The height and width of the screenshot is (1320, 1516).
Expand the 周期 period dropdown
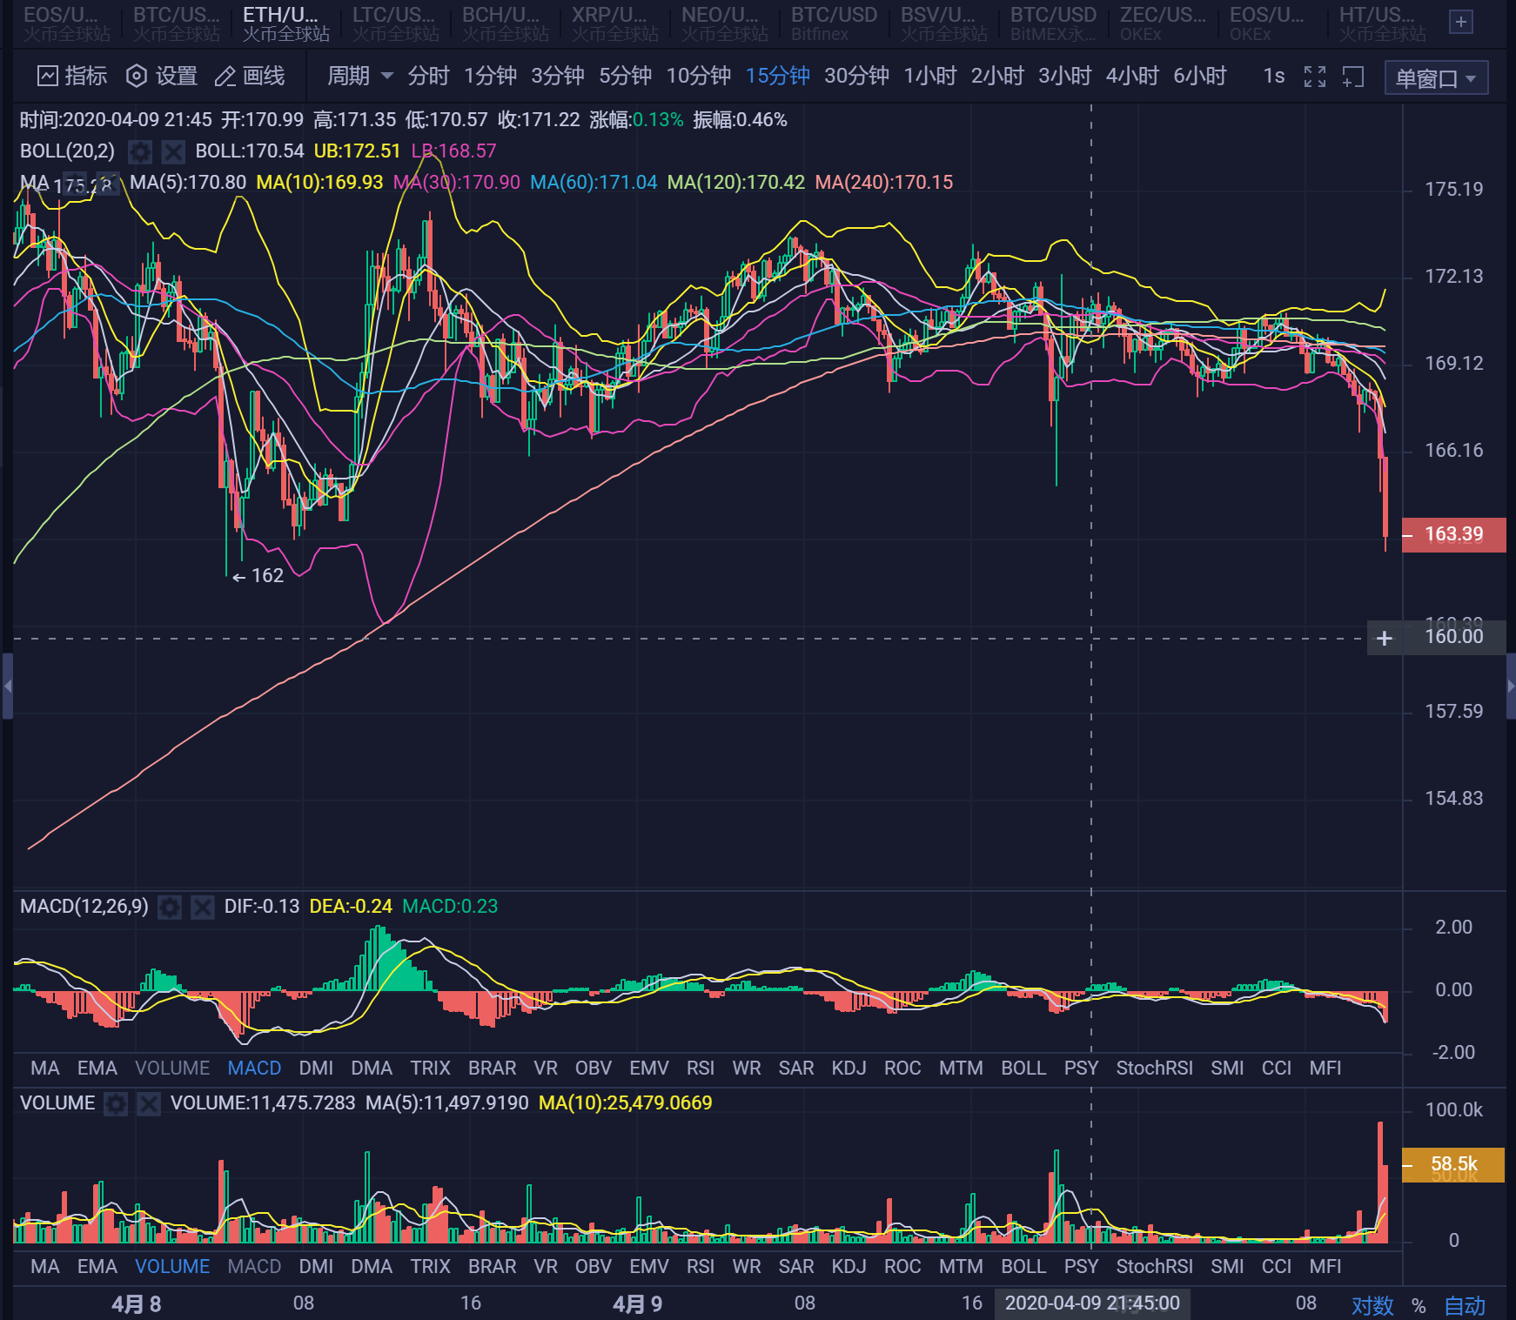click(x=360, y=77)
